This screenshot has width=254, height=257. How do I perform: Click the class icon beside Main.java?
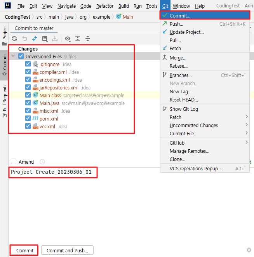[x=35, y=103]
